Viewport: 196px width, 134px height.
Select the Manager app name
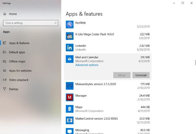click(81, 95)
